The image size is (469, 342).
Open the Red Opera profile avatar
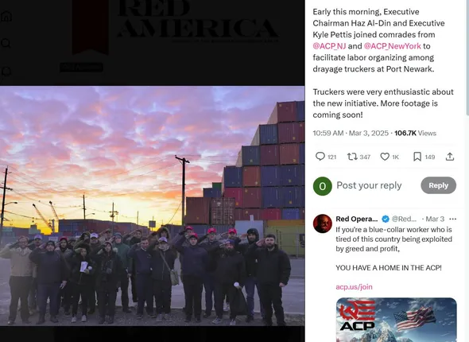coord(323,223)
